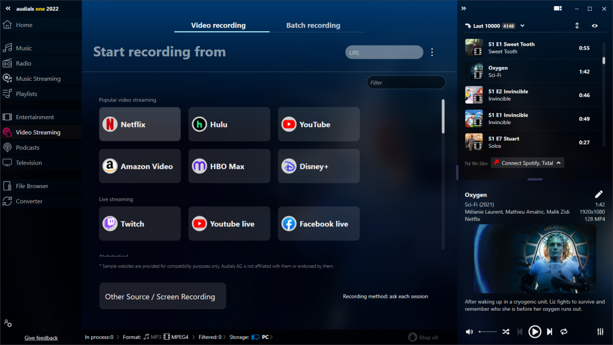Select Television in the sidebar
This screenshot has height=345, width=613.
point(28,163)
